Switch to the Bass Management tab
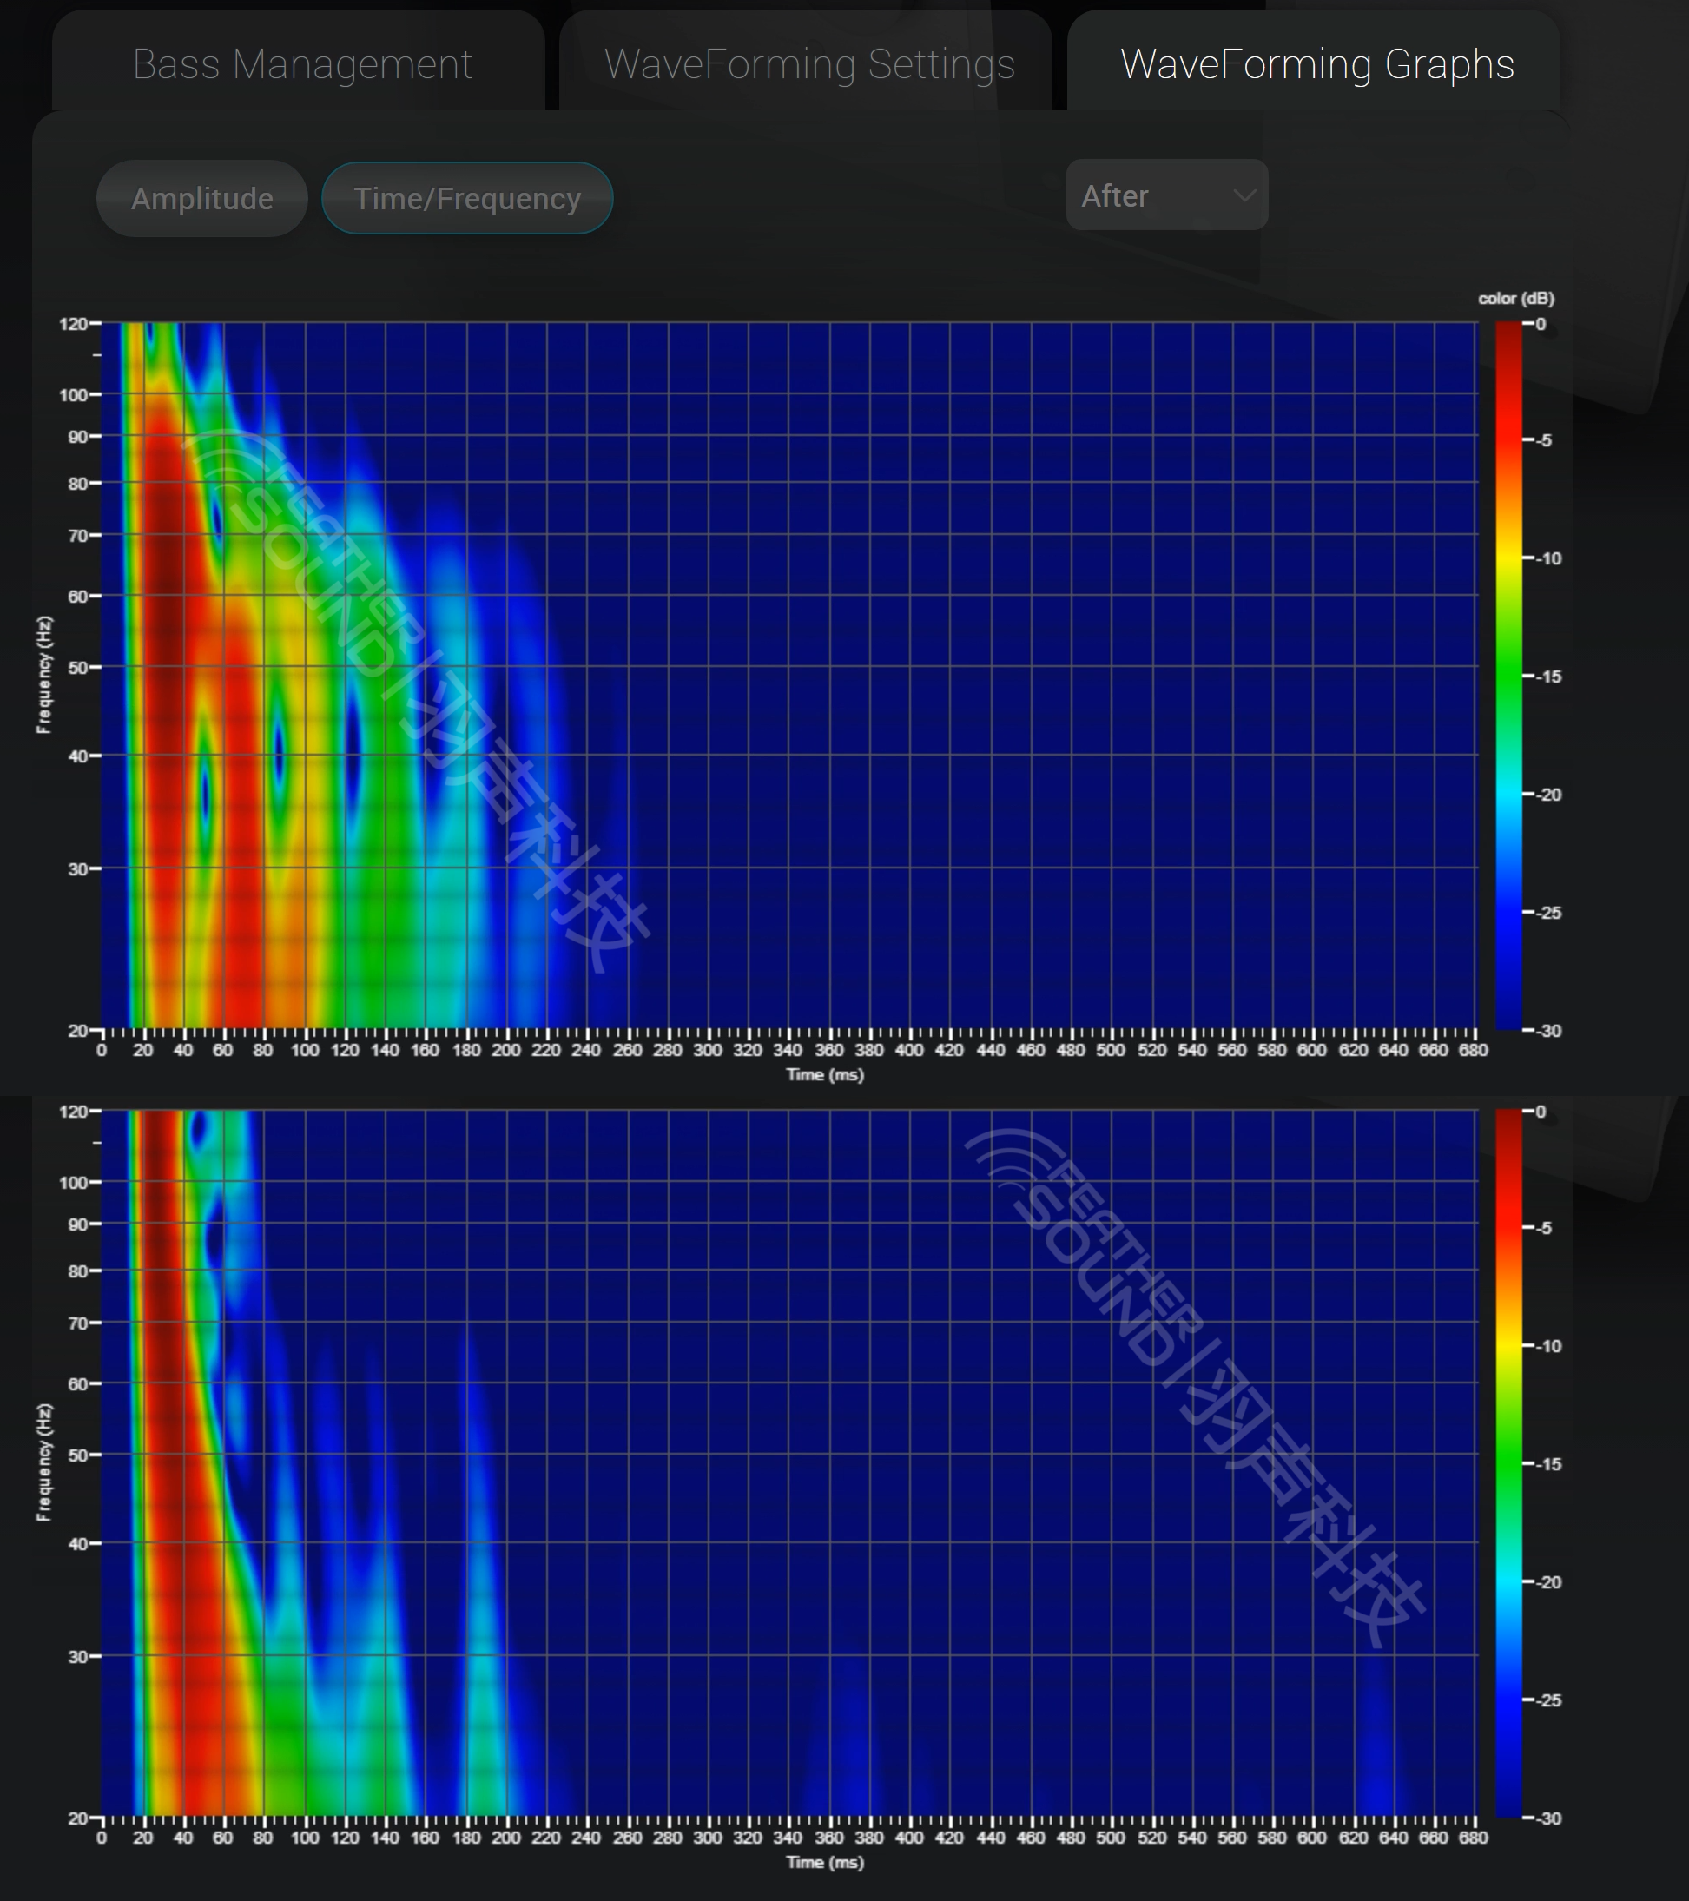 pyautogui.click(x=301, y=64)
